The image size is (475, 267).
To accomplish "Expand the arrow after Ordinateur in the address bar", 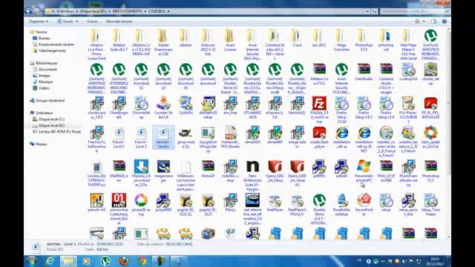I will [77, 11].
